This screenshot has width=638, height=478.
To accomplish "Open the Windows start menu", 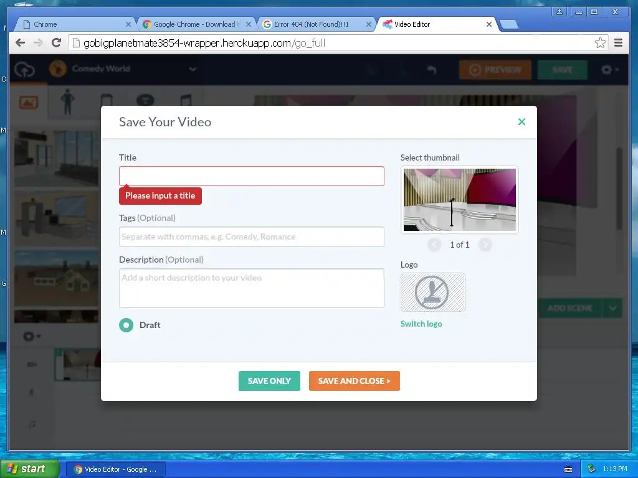I will coord(29,469).
